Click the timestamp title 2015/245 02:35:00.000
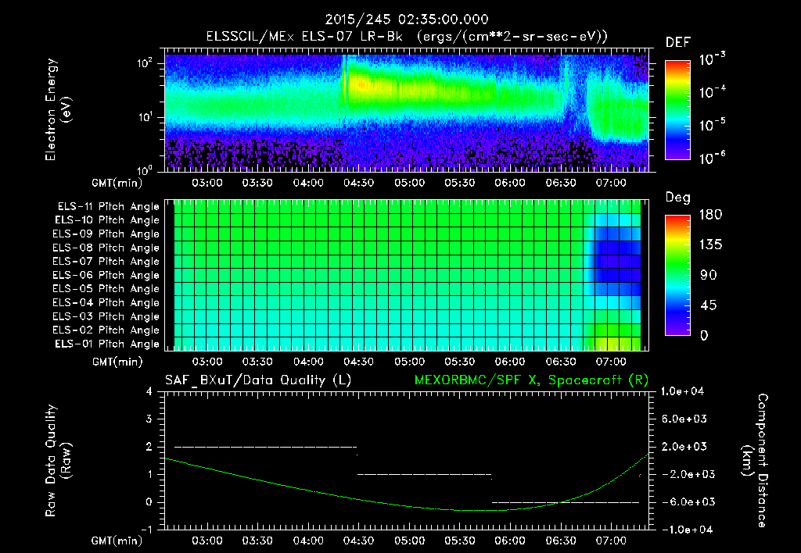801x553 pixels. click(407, 20)
